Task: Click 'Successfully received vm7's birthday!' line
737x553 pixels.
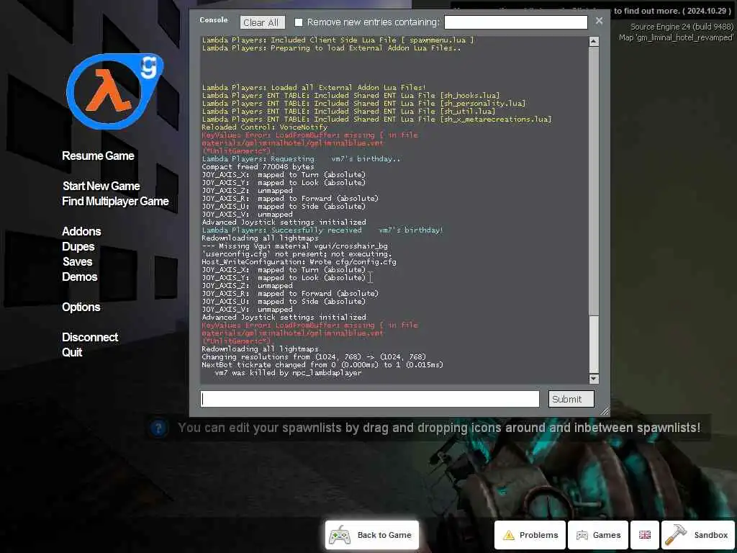Action: coord(322,230)
